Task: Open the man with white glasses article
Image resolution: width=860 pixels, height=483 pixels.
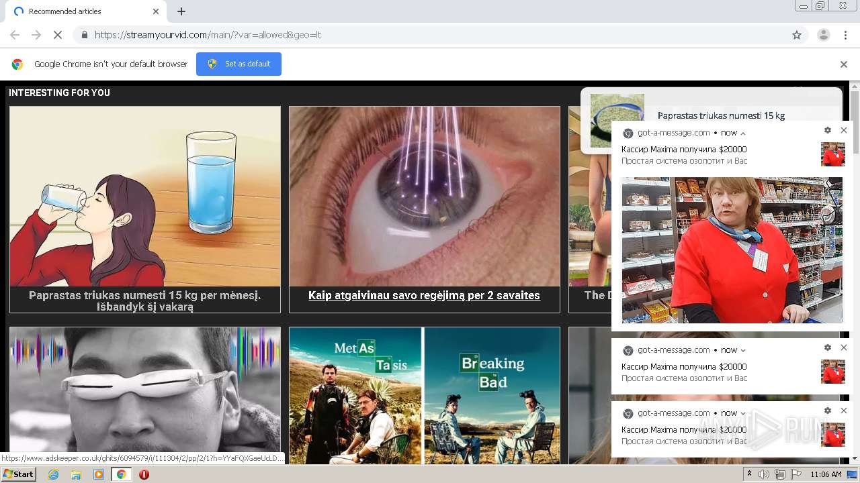Action: (145, 395)
